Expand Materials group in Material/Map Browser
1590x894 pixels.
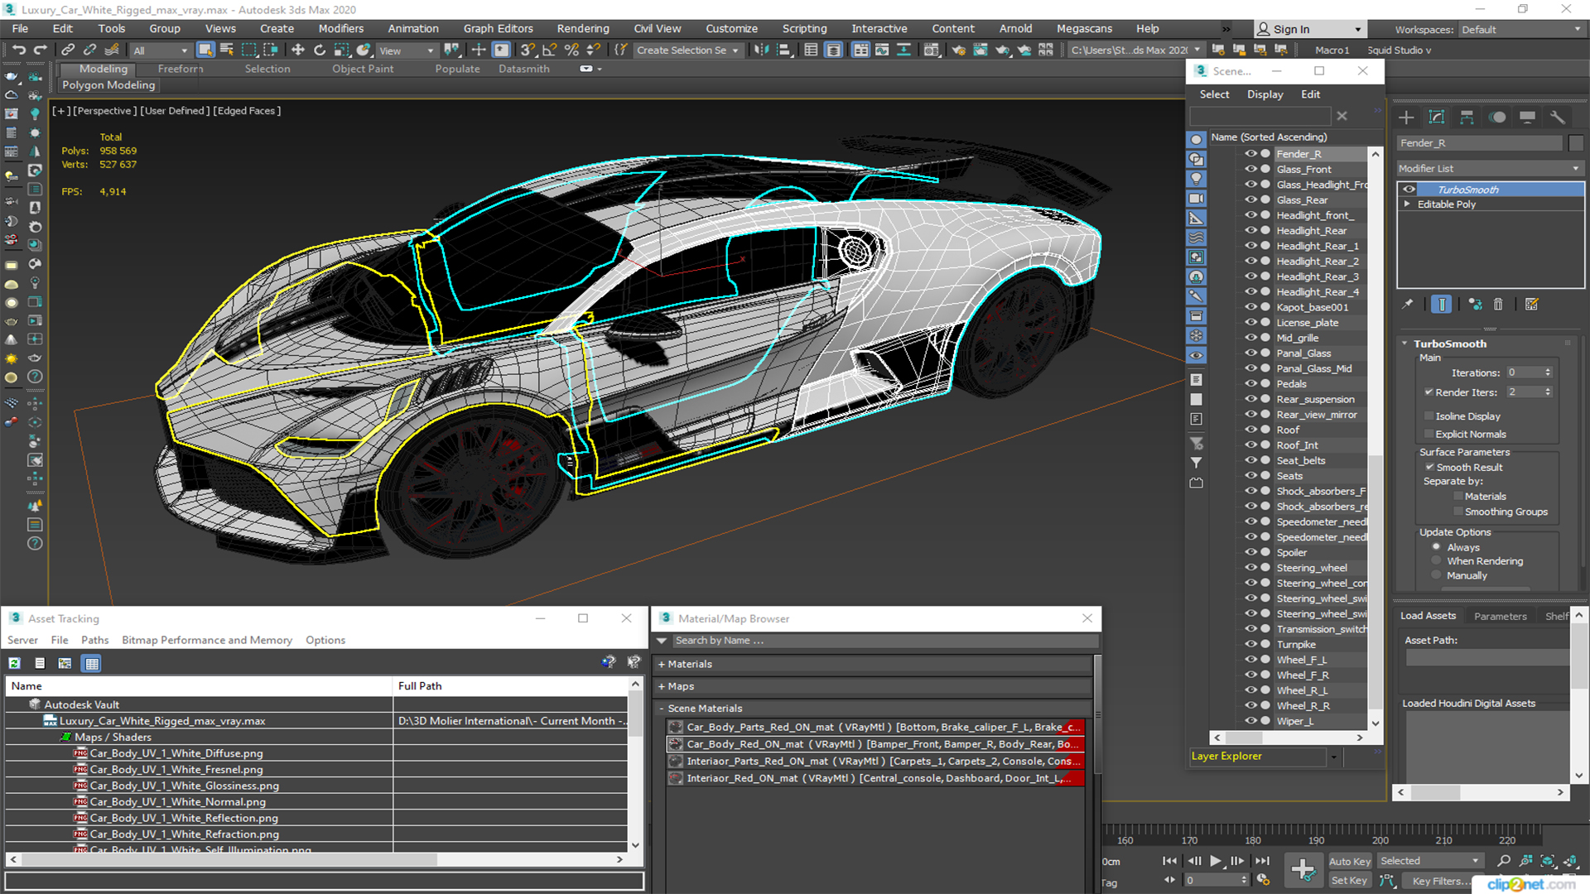coord(662,664)
